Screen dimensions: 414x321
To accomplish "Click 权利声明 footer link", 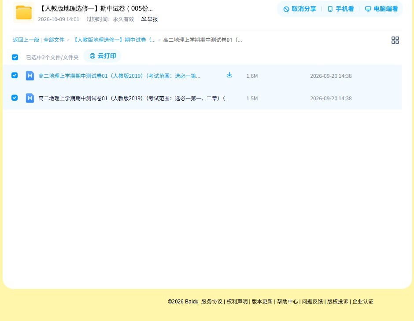I will (237, 302).
